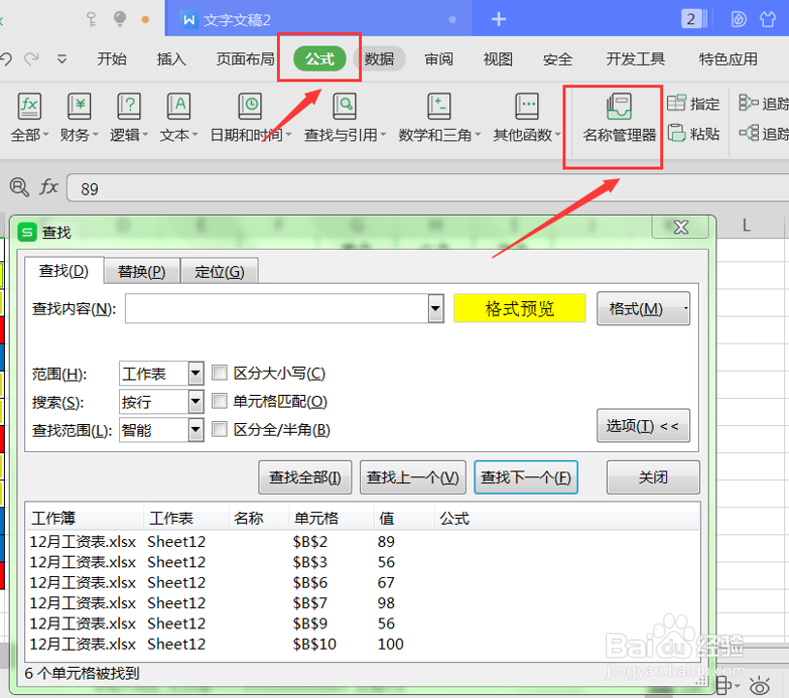Select result row $B$2 value 89

tap(361, 541)
